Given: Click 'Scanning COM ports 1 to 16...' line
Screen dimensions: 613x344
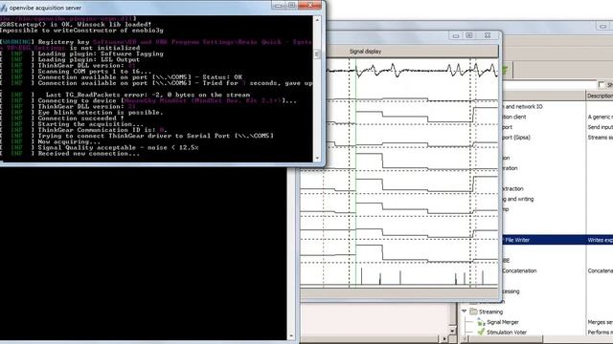Looking at the screenshot, I should (x=95, y=72).
